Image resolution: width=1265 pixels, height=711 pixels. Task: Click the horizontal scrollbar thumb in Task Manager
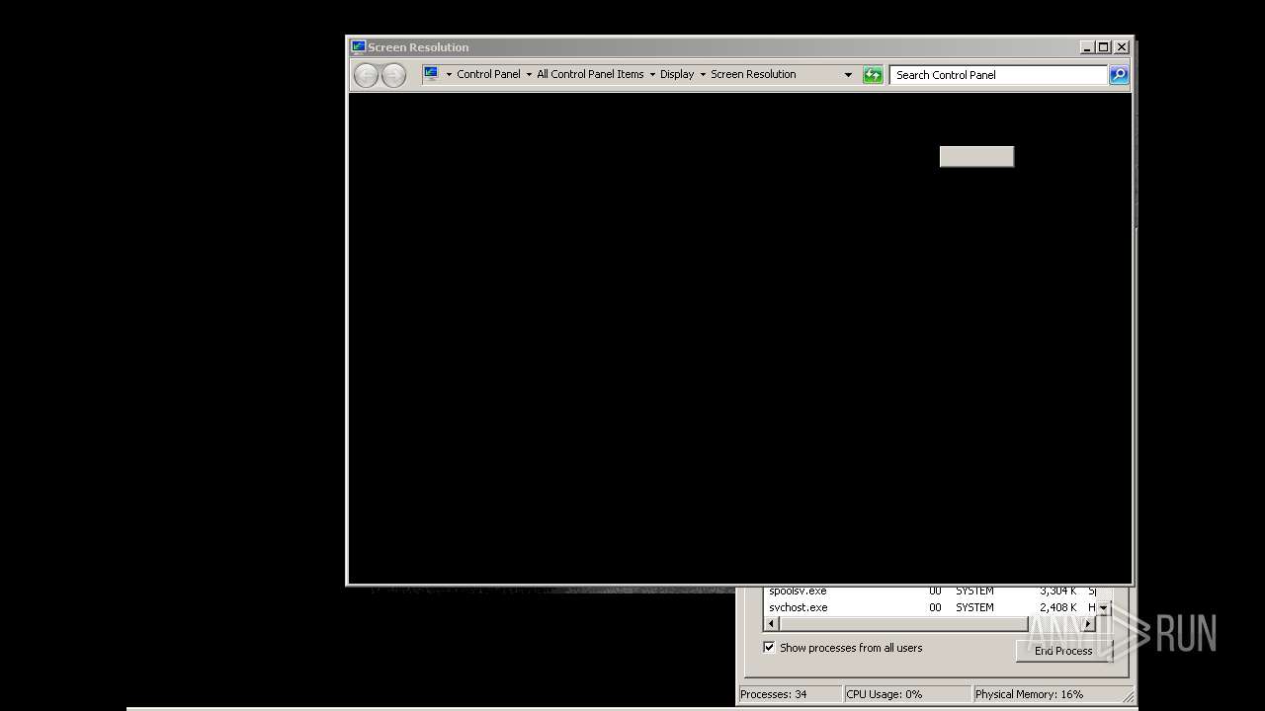coord(903,624)
